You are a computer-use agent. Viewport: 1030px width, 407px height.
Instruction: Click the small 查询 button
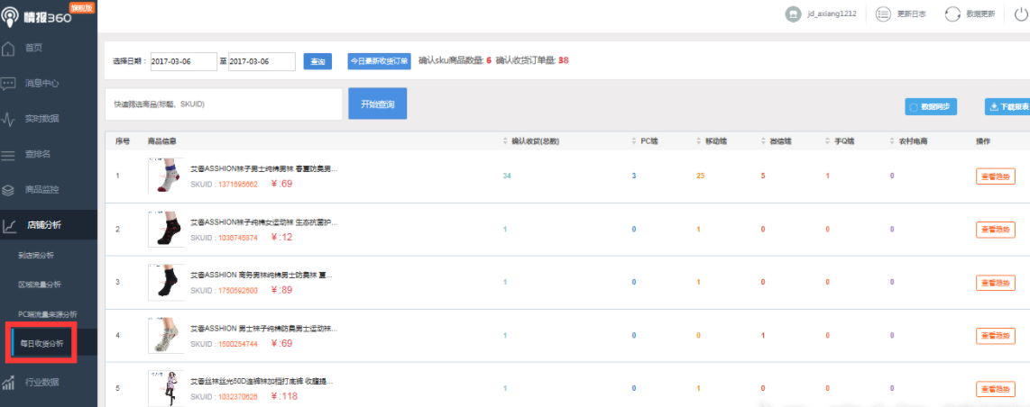point(317,61)
